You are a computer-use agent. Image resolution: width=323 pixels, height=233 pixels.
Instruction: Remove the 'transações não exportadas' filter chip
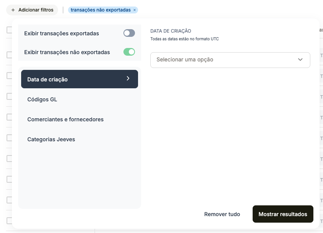[135, 10]
